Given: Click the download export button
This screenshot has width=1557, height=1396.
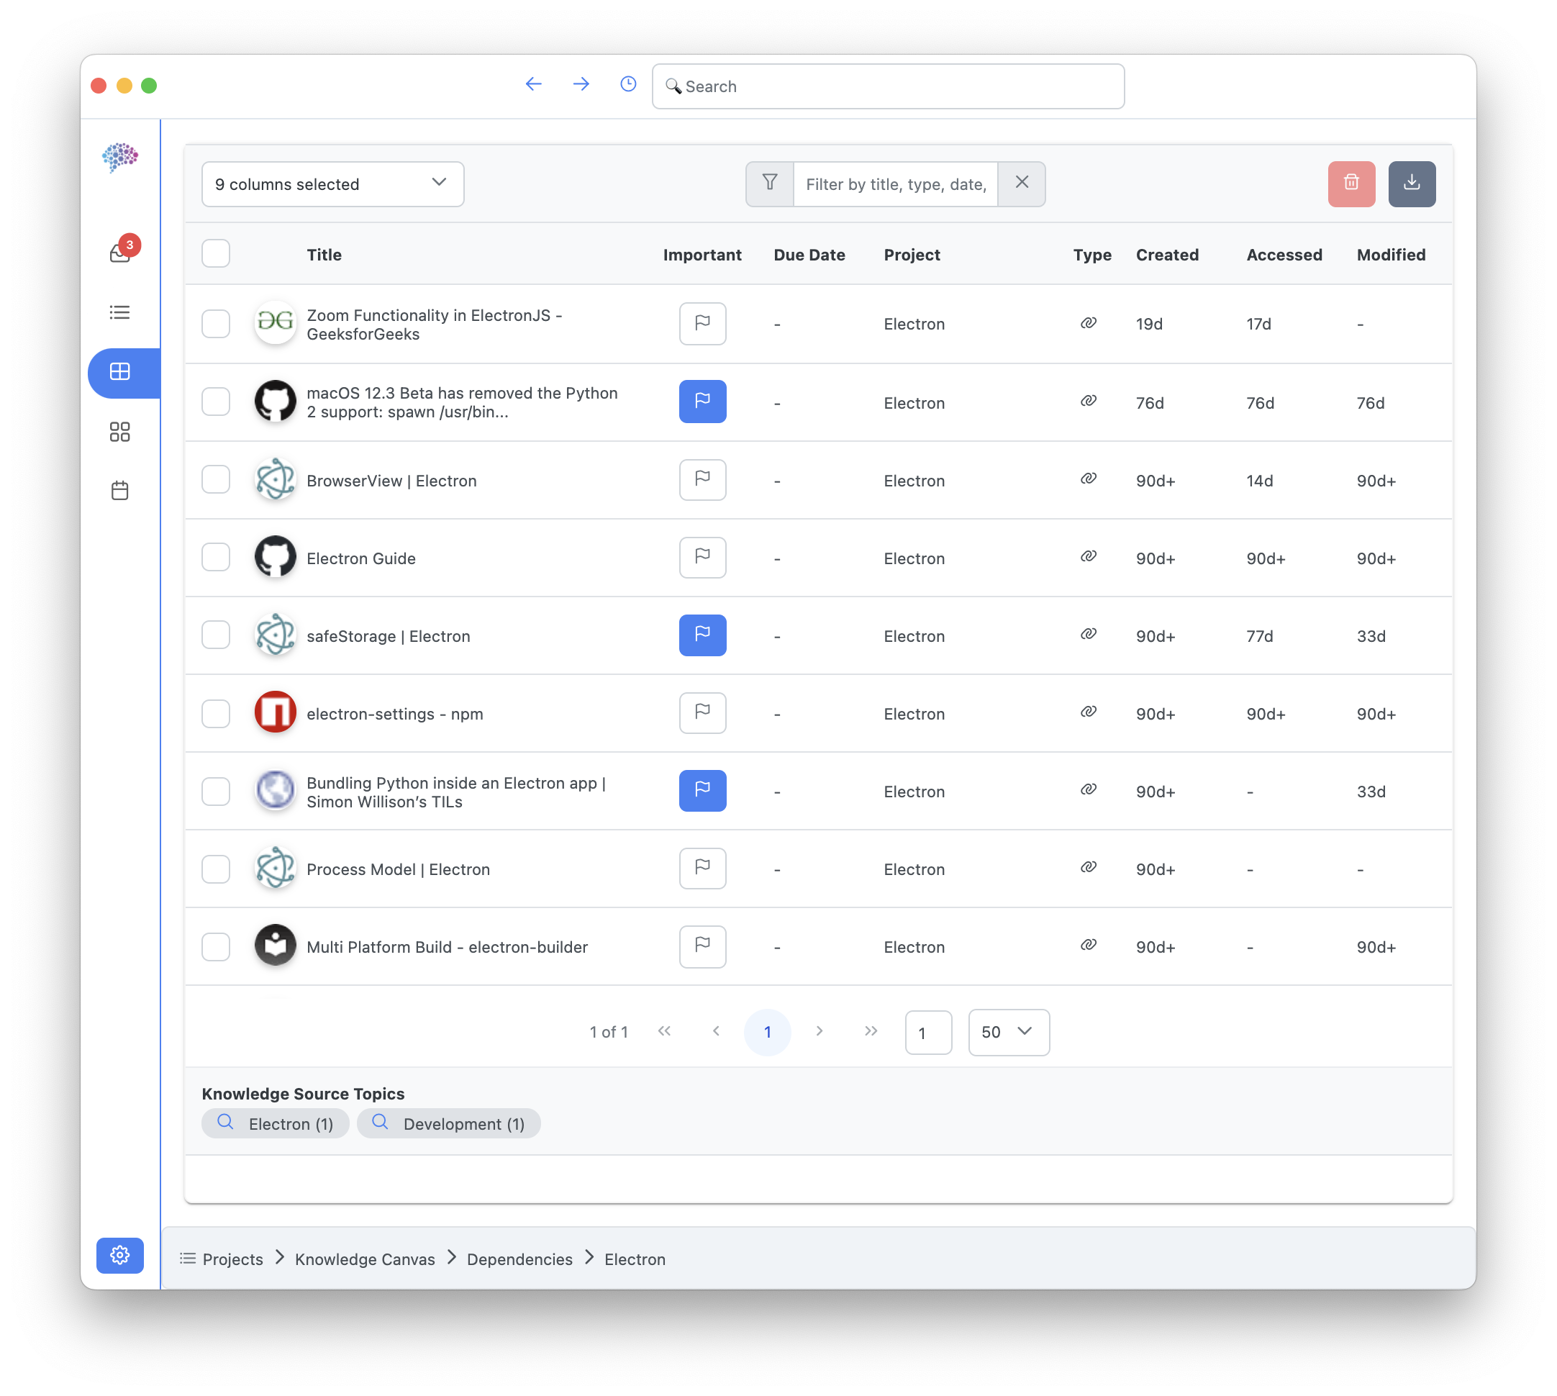Looking at the screenshot, I should point(1411,183).
